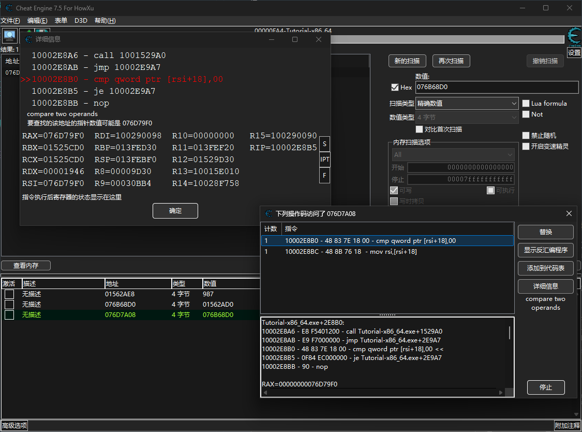The height and width of the screenshot is (432, 582).
Task: Click the IPT button beside registers
Action: pos(324,160)
